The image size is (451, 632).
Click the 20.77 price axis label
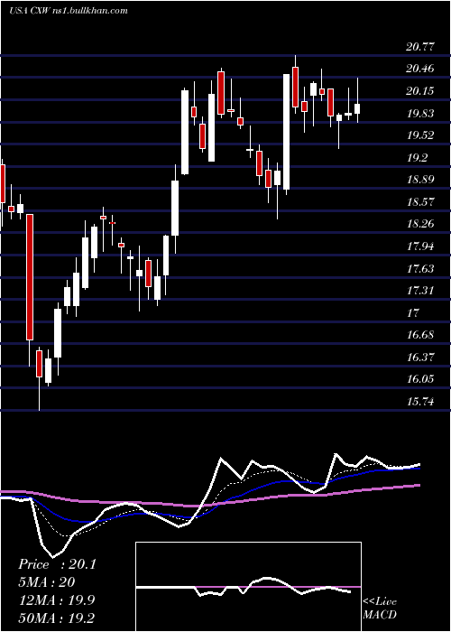click(x=420, y=47)
